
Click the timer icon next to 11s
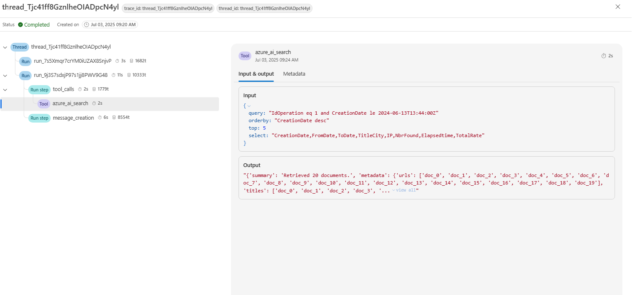click(x=114, y=75)
